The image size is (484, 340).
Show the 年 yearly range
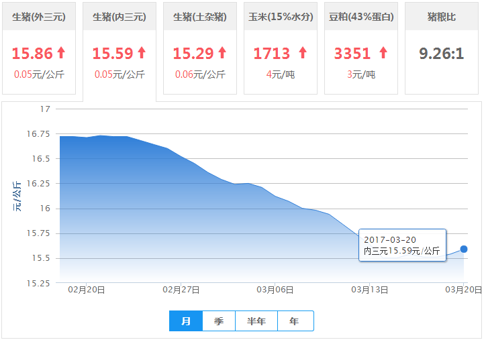pyautogui.click(x=295, y=321)
